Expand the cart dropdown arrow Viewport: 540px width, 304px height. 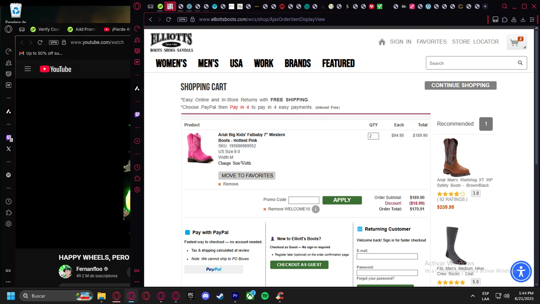(x=525, y=47)
